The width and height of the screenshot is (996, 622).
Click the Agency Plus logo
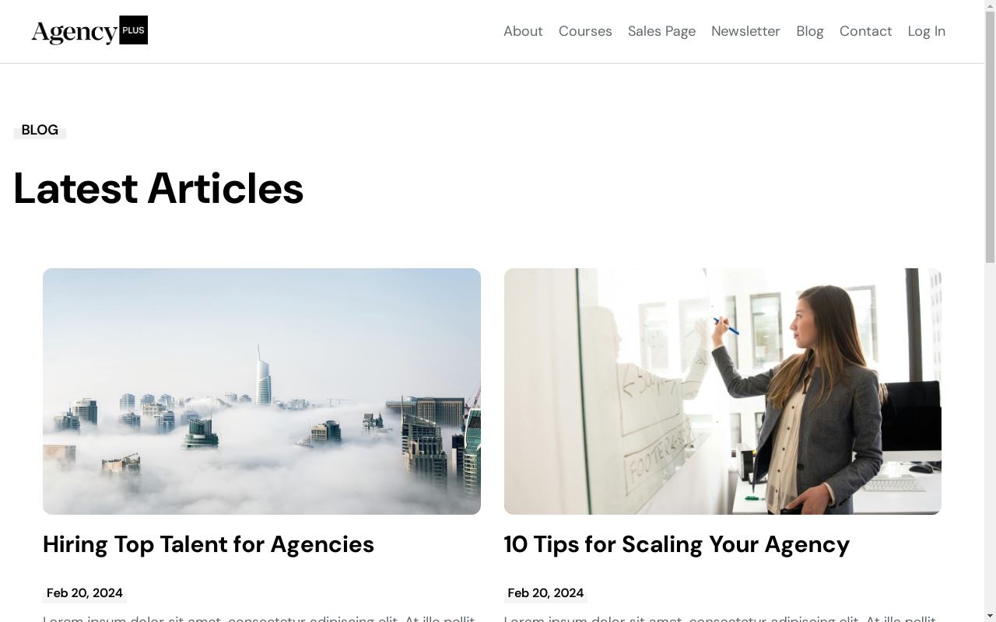point(89,30)
